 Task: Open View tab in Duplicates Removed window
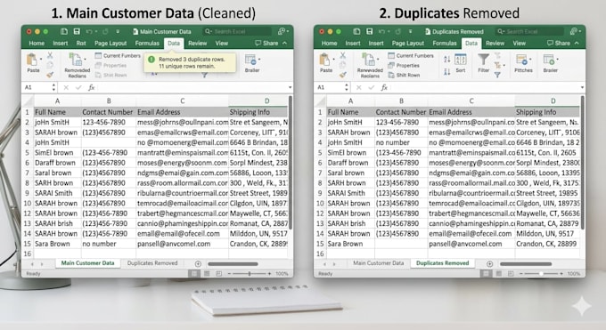pyautogui.click(x=519, y=44)
